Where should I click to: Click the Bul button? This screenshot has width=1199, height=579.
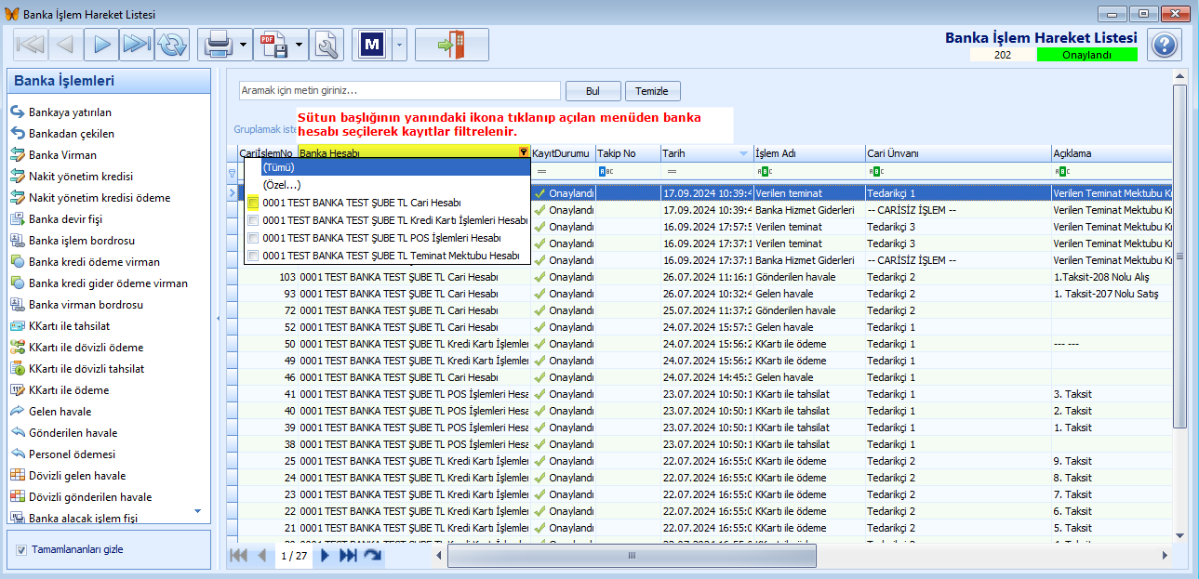pyautogui.click(x=593, y=91)
